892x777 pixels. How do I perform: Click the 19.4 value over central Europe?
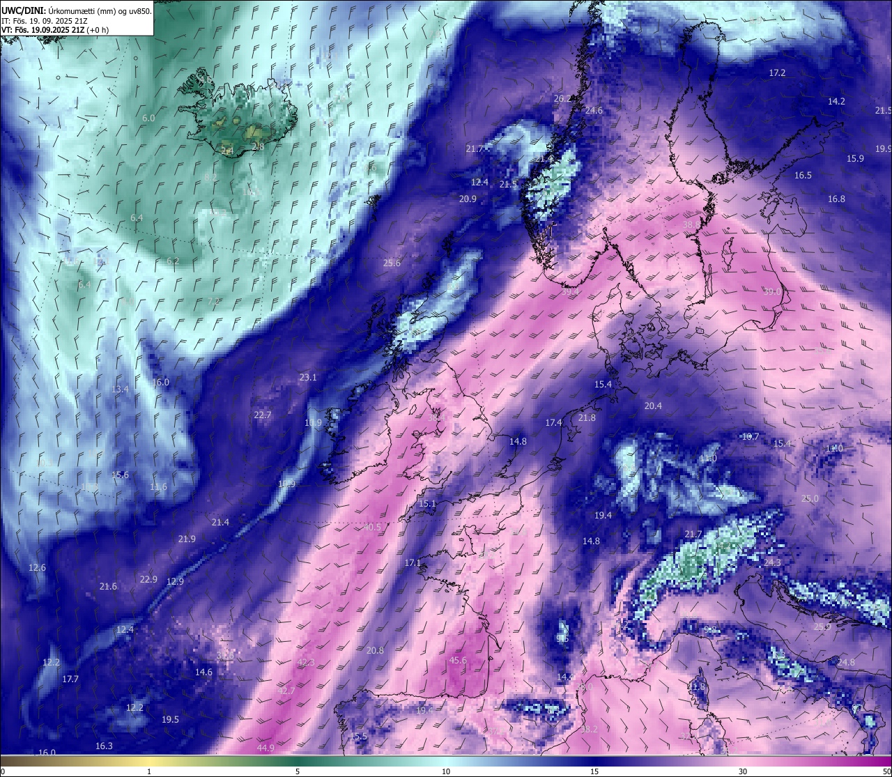click(x=603, y=516)
